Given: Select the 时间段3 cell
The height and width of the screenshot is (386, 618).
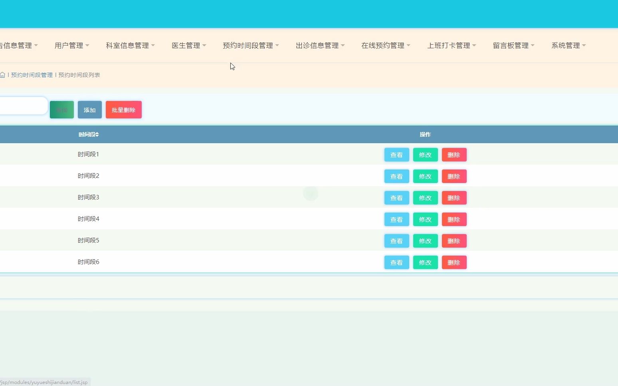Looking at the screenshot, I should (x=89, y=197).
